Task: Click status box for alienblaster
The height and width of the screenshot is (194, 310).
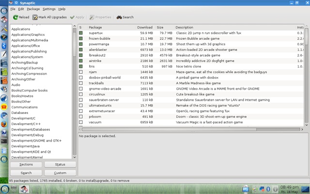Action: [x=81, y=49]
